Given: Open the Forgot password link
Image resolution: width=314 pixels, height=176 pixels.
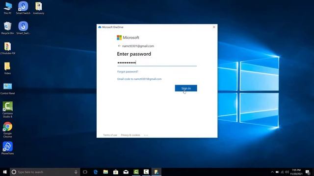Looking at the screenshot, I should tap(128, 72).
